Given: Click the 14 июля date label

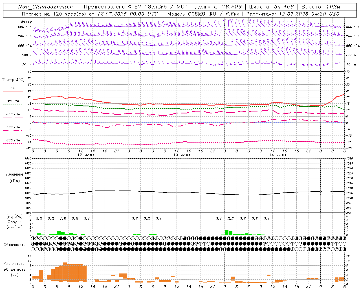Looking at the screenshot, I should [x=278, y=155].
